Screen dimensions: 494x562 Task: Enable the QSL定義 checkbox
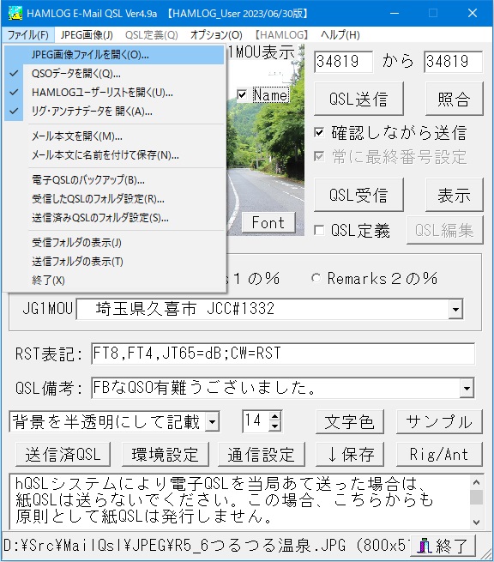pos(319,230)
